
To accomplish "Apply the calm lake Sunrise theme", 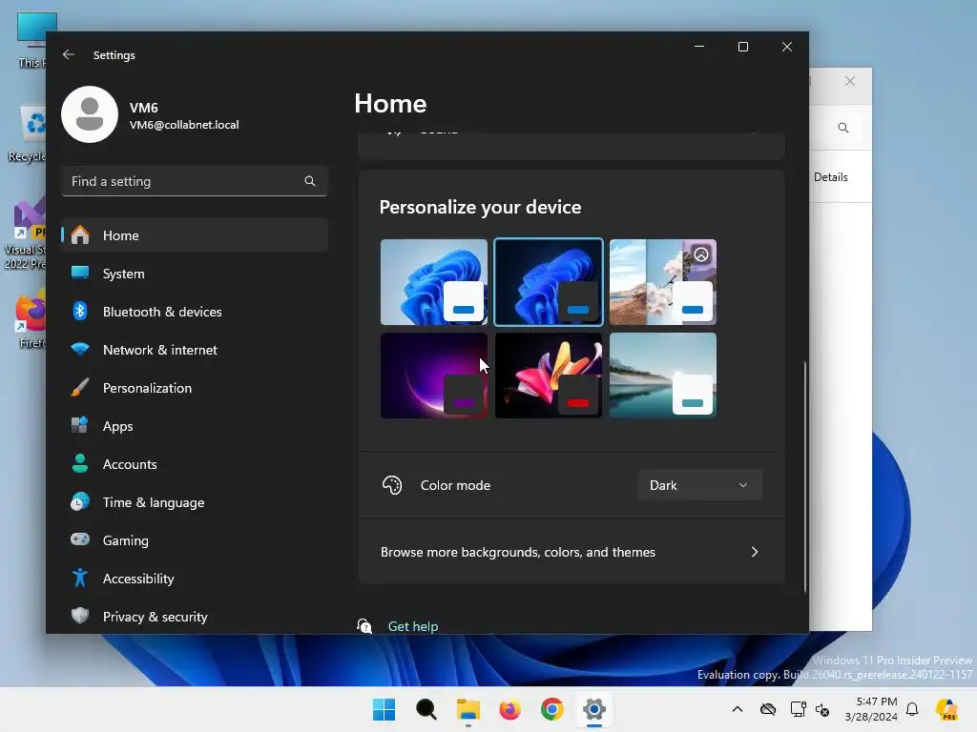I will coord(663,376).
